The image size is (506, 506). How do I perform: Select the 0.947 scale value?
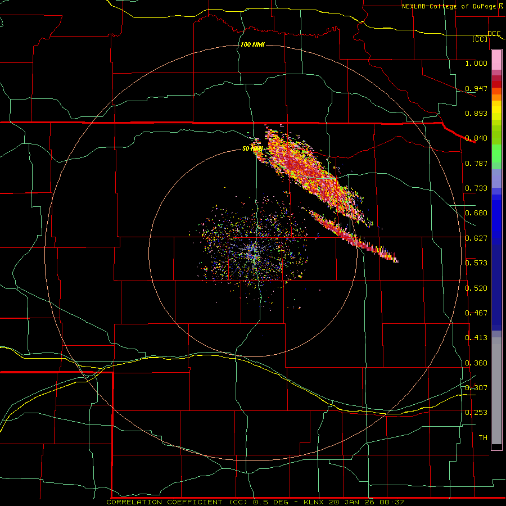click(x=476, y=88)
